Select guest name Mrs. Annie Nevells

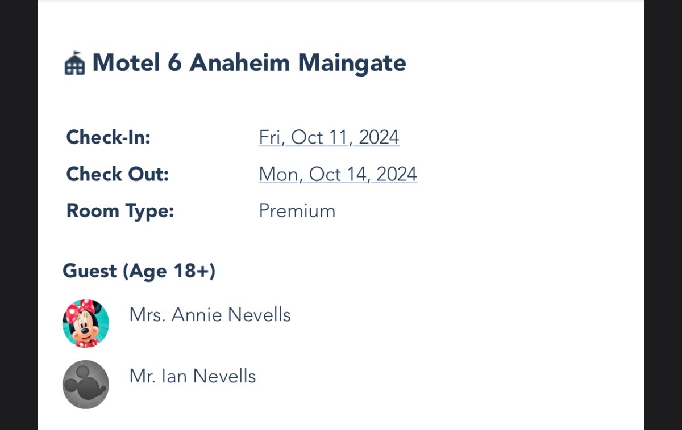[x=210, y=315]
